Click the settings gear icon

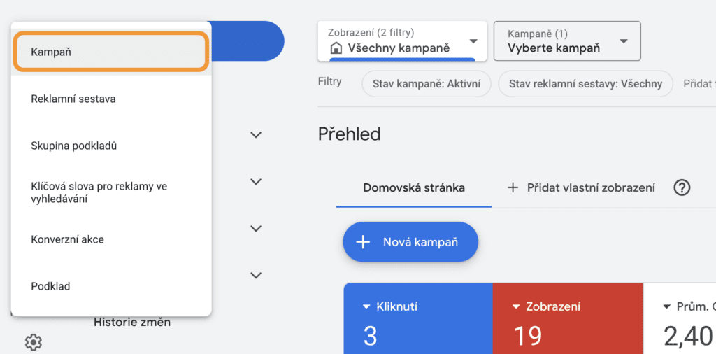coord(34,342)
